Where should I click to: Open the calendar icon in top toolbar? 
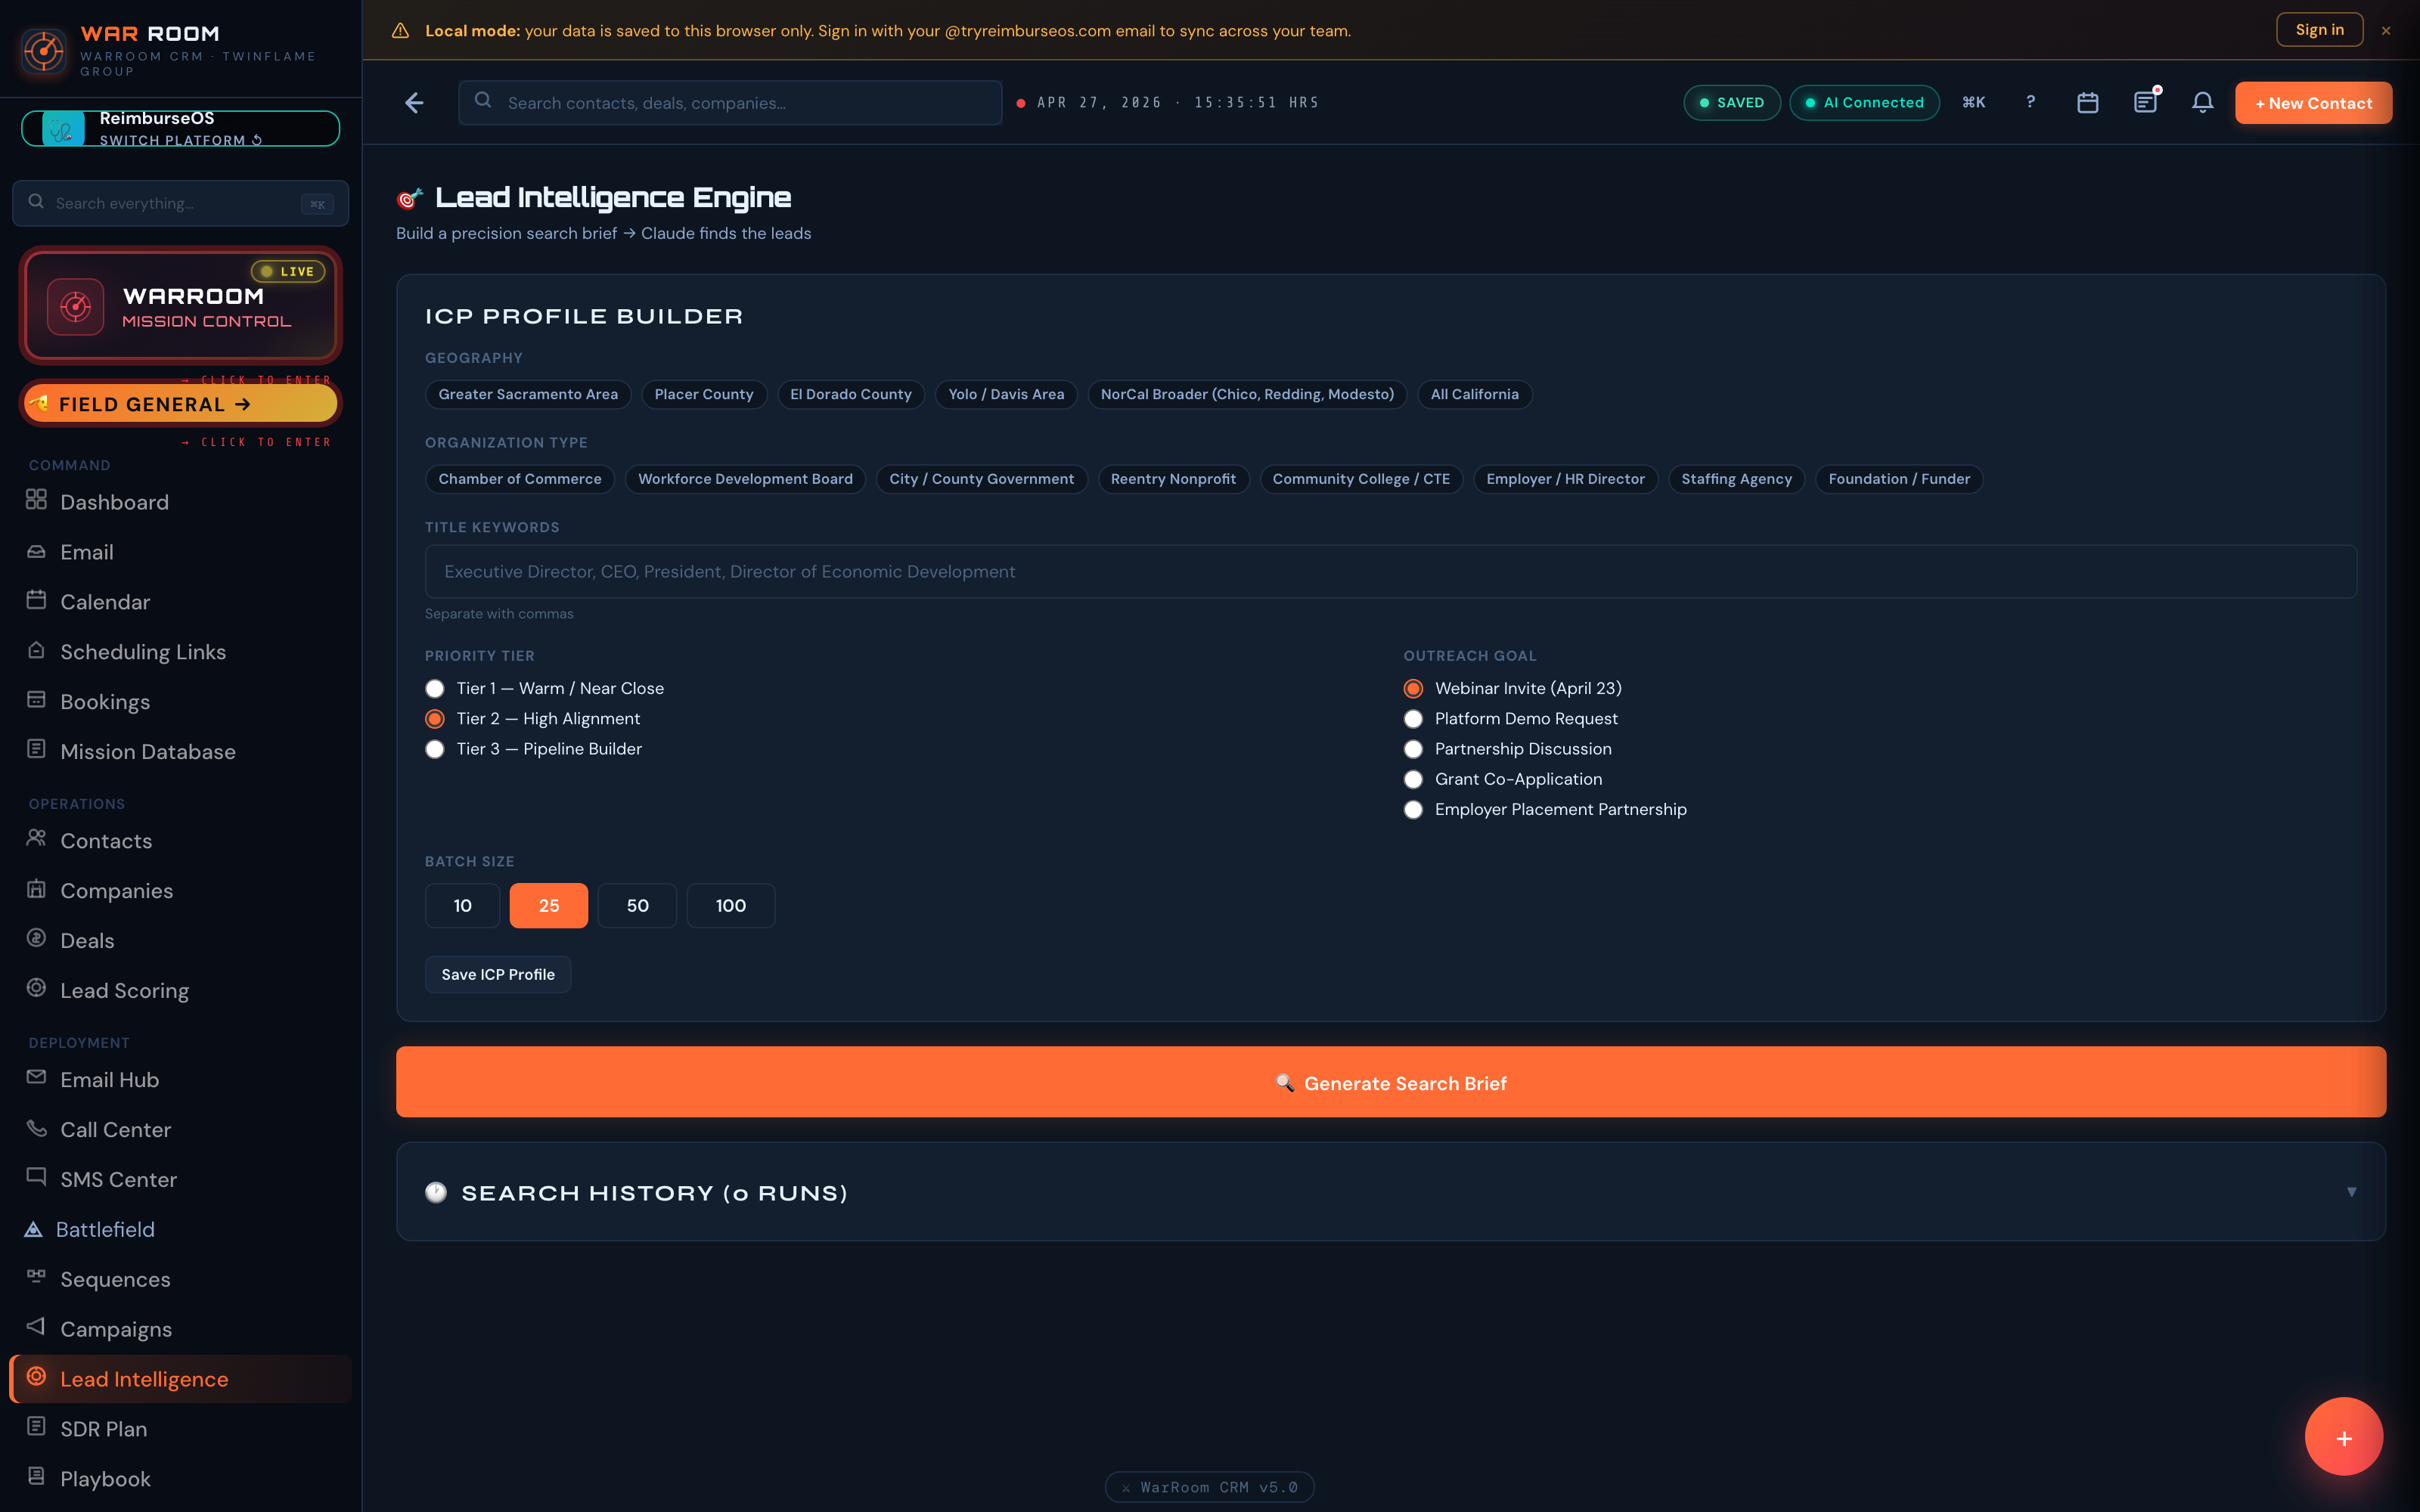[2087, 103]
